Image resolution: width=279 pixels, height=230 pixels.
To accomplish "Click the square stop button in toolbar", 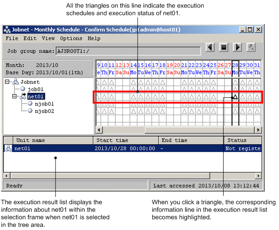I will pos(224,47).
